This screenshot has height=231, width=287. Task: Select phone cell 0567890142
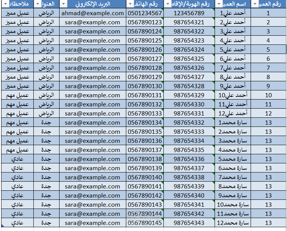[x=145, y=195]
